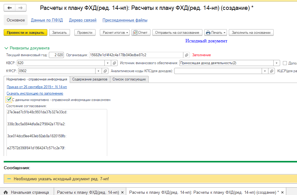Close the Расчеты к плану ФХД list tab

[x=122, y=192]
